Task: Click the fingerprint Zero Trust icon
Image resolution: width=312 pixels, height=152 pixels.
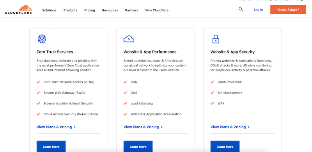Action: 42,39
